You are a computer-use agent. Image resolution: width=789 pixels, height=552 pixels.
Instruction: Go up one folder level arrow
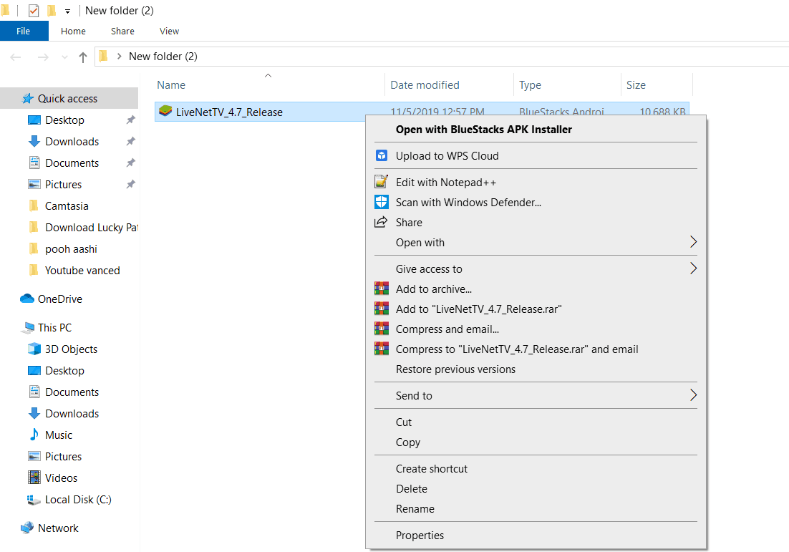83,57
